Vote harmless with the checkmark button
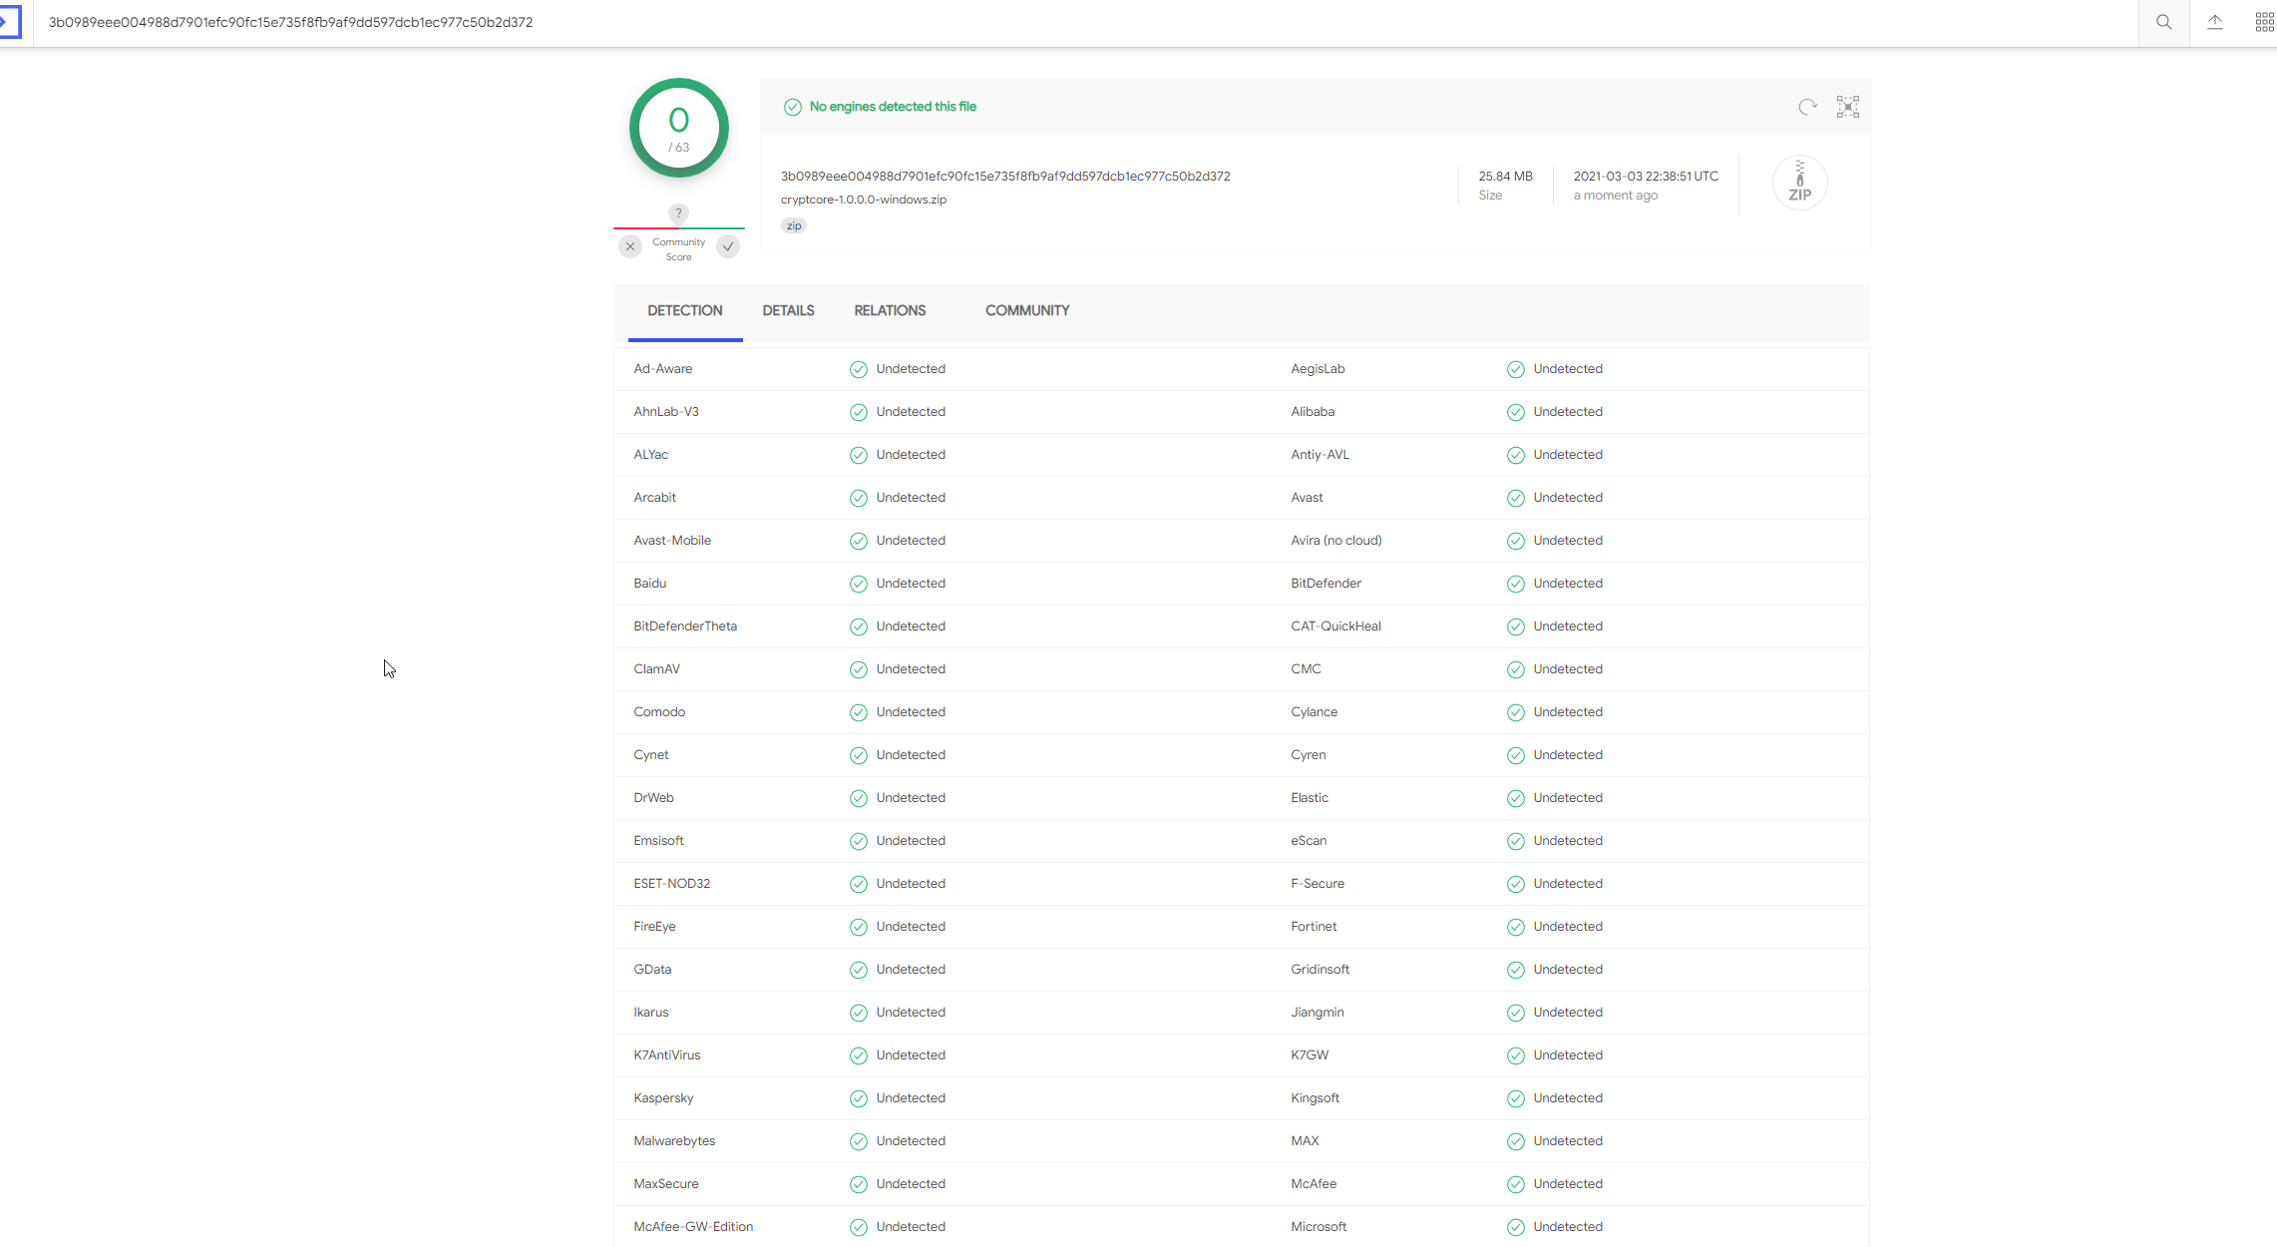The width and height of the screenshot is (2277, 1247). [728, 246]
